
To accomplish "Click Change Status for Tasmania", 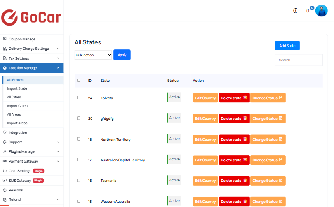I will coord(268,181).
